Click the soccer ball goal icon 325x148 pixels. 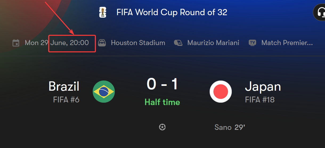pos(162,127)
